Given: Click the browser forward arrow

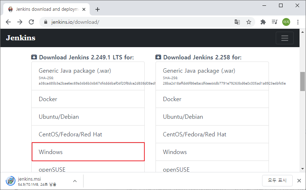Looking at the screenshot, I should tap(20, 22).
